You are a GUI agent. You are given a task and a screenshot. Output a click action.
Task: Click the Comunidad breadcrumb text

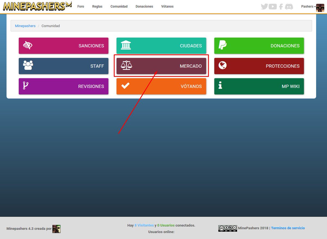pos(51,26)
